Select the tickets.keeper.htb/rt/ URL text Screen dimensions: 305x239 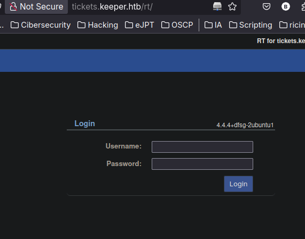click(112, 7)
